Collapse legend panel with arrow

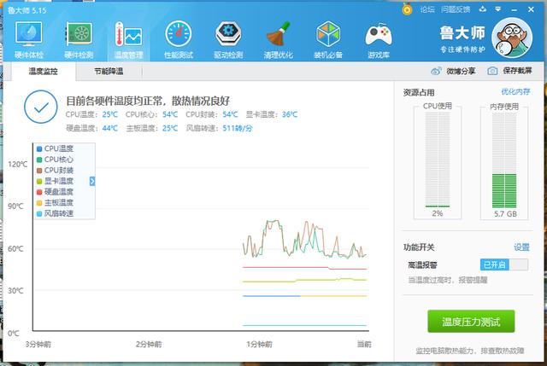(92, 181)
